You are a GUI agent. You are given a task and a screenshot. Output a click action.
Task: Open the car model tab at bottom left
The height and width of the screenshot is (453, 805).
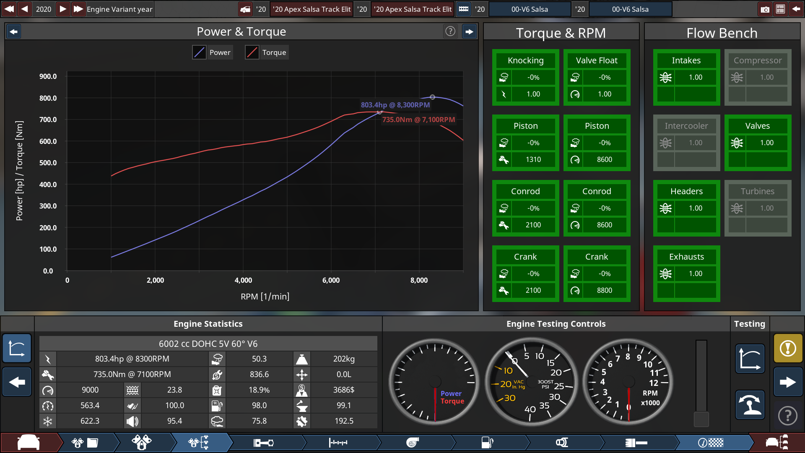coord(29,443)
